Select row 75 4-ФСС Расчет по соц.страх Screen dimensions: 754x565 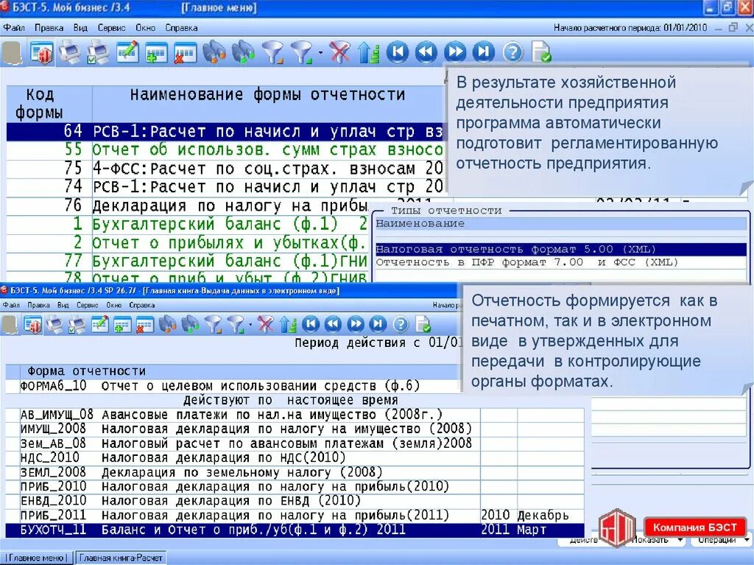[225, 169]
